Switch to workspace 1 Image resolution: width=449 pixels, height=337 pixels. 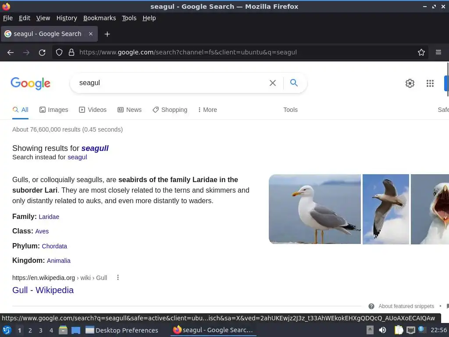[19, 330]
